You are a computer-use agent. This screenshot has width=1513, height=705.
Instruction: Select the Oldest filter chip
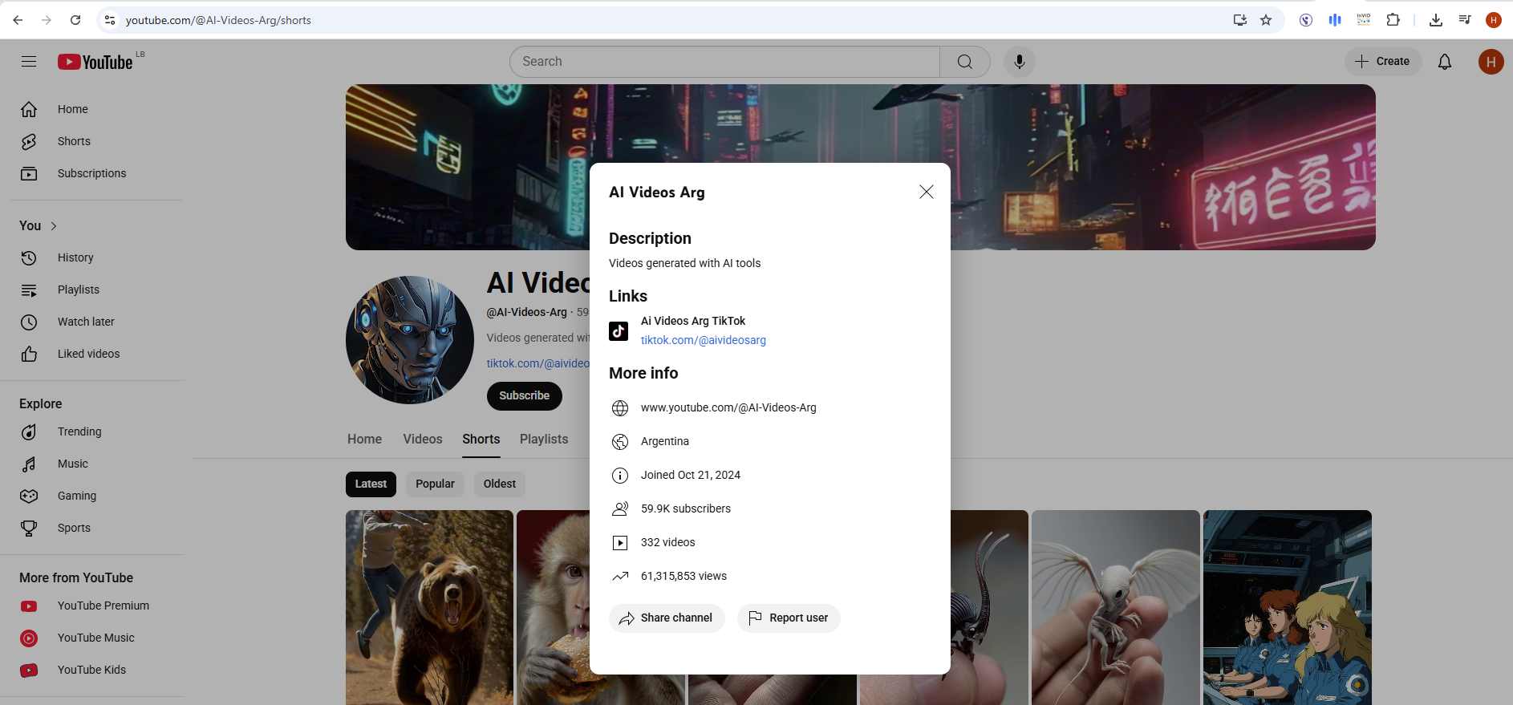pyautogui.click(x=499, y=484)
